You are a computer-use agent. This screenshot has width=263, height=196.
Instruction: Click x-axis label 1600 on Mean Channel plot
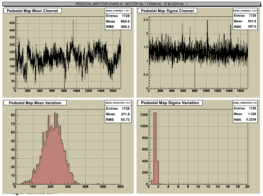pos(113,91)
